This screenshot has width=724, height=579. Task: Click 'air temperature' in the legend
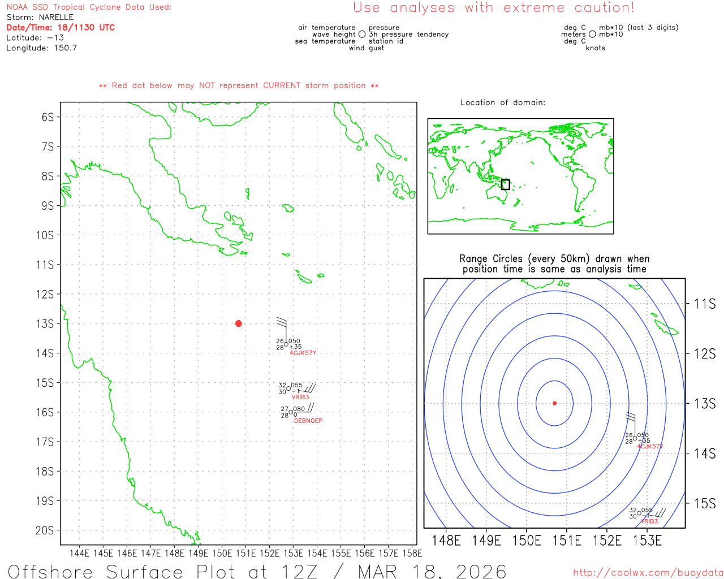(327, 27)
